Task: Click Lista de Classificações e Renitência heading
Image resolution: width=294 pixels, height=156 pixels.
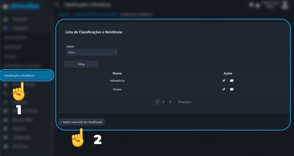Action: [x=93, y=32]
